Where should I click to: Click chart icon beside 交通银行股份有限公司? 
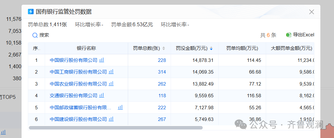(102, 95)
